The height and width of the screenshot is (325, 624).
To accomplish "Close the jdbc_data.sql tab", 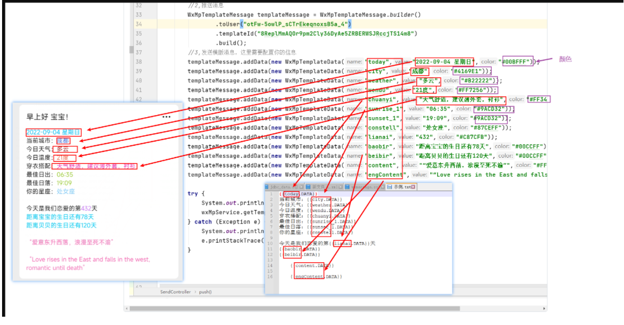I will [x=301, y=187].
